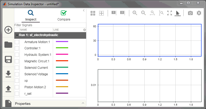Collapse Run 1: sf_electrohydraulic group
The image size is (206, 109).
pos(17,35)
